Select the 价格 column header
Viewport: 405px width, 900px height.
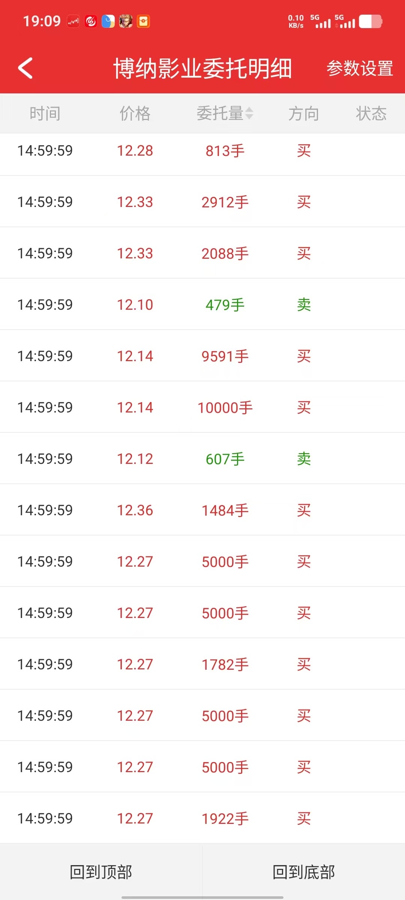pyautogui.click(x=135, y=113)
